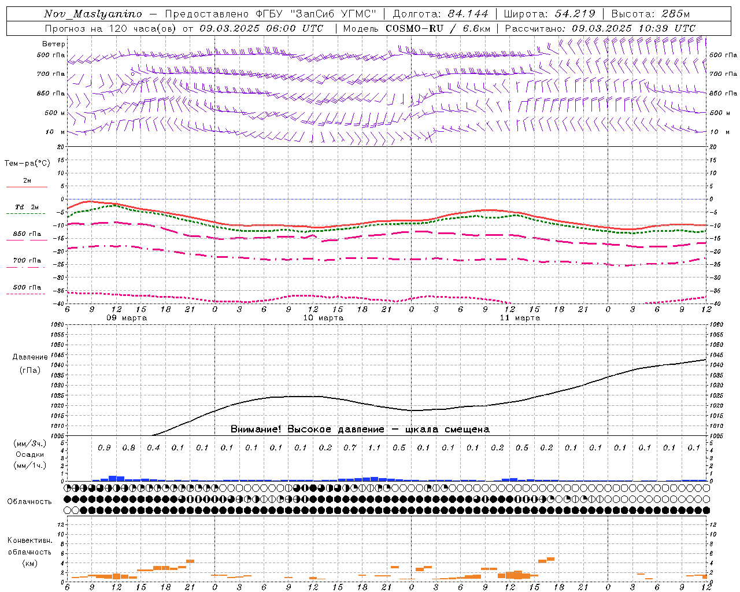This screenshot has height=592, width=740.
Task: Click the Давление pressure panel label
Action: point(30,357)
